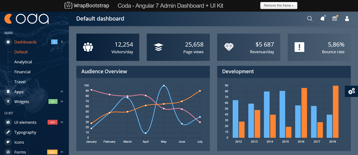Open the UI elements menu item
This screenshot has width=358, height=155.
[x=25, y=122]
